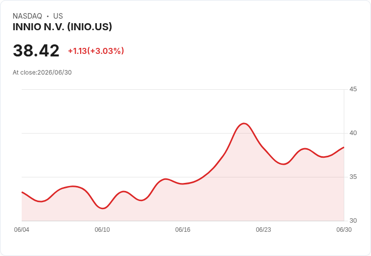Click the red line's final endpoint at 06/30
Viewport: 371px width, 256px height.
[344, 147]
